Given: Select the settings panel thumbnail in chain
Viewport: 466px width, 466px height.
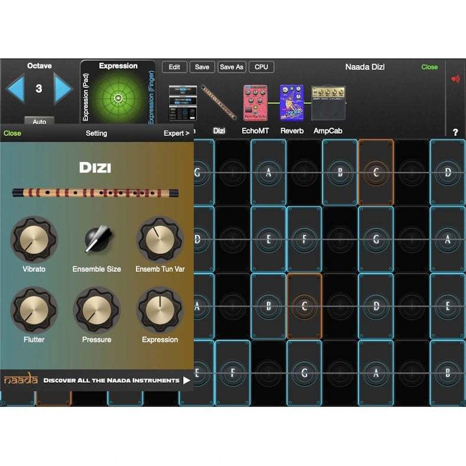Looking at the screenshot, I should pyautogui.click(x=183, y=103).
